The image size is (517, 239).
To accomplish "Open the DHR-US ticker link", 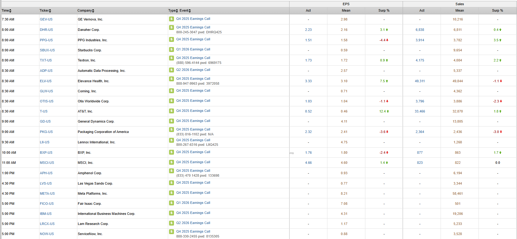I will tap(46, 30).
